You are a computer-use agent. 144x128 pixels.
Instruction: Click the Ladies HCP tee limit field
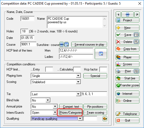click(76, 57)
